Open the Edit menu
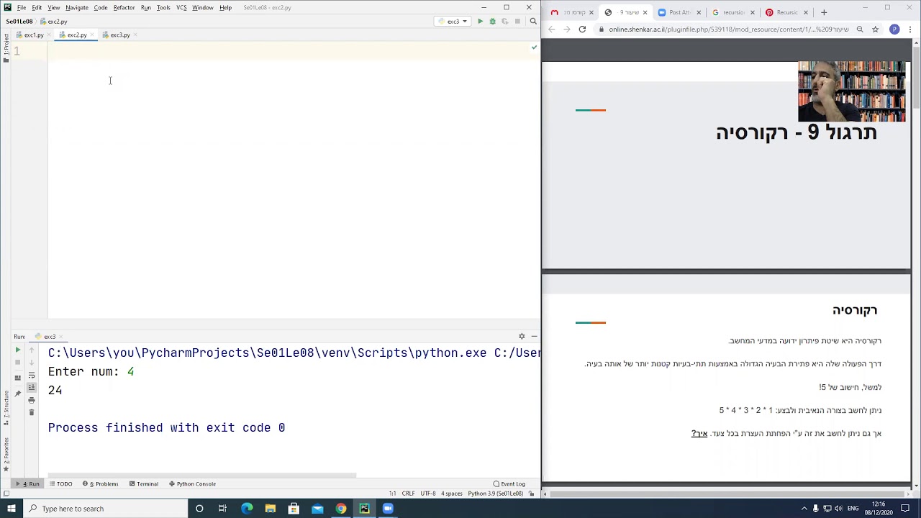Screen dimensions: 921x518 click(x=37, y=8)
